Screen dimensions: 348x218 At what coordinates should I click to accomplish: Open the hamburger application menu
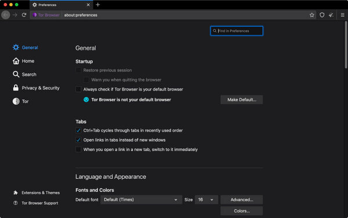[342, 15]
